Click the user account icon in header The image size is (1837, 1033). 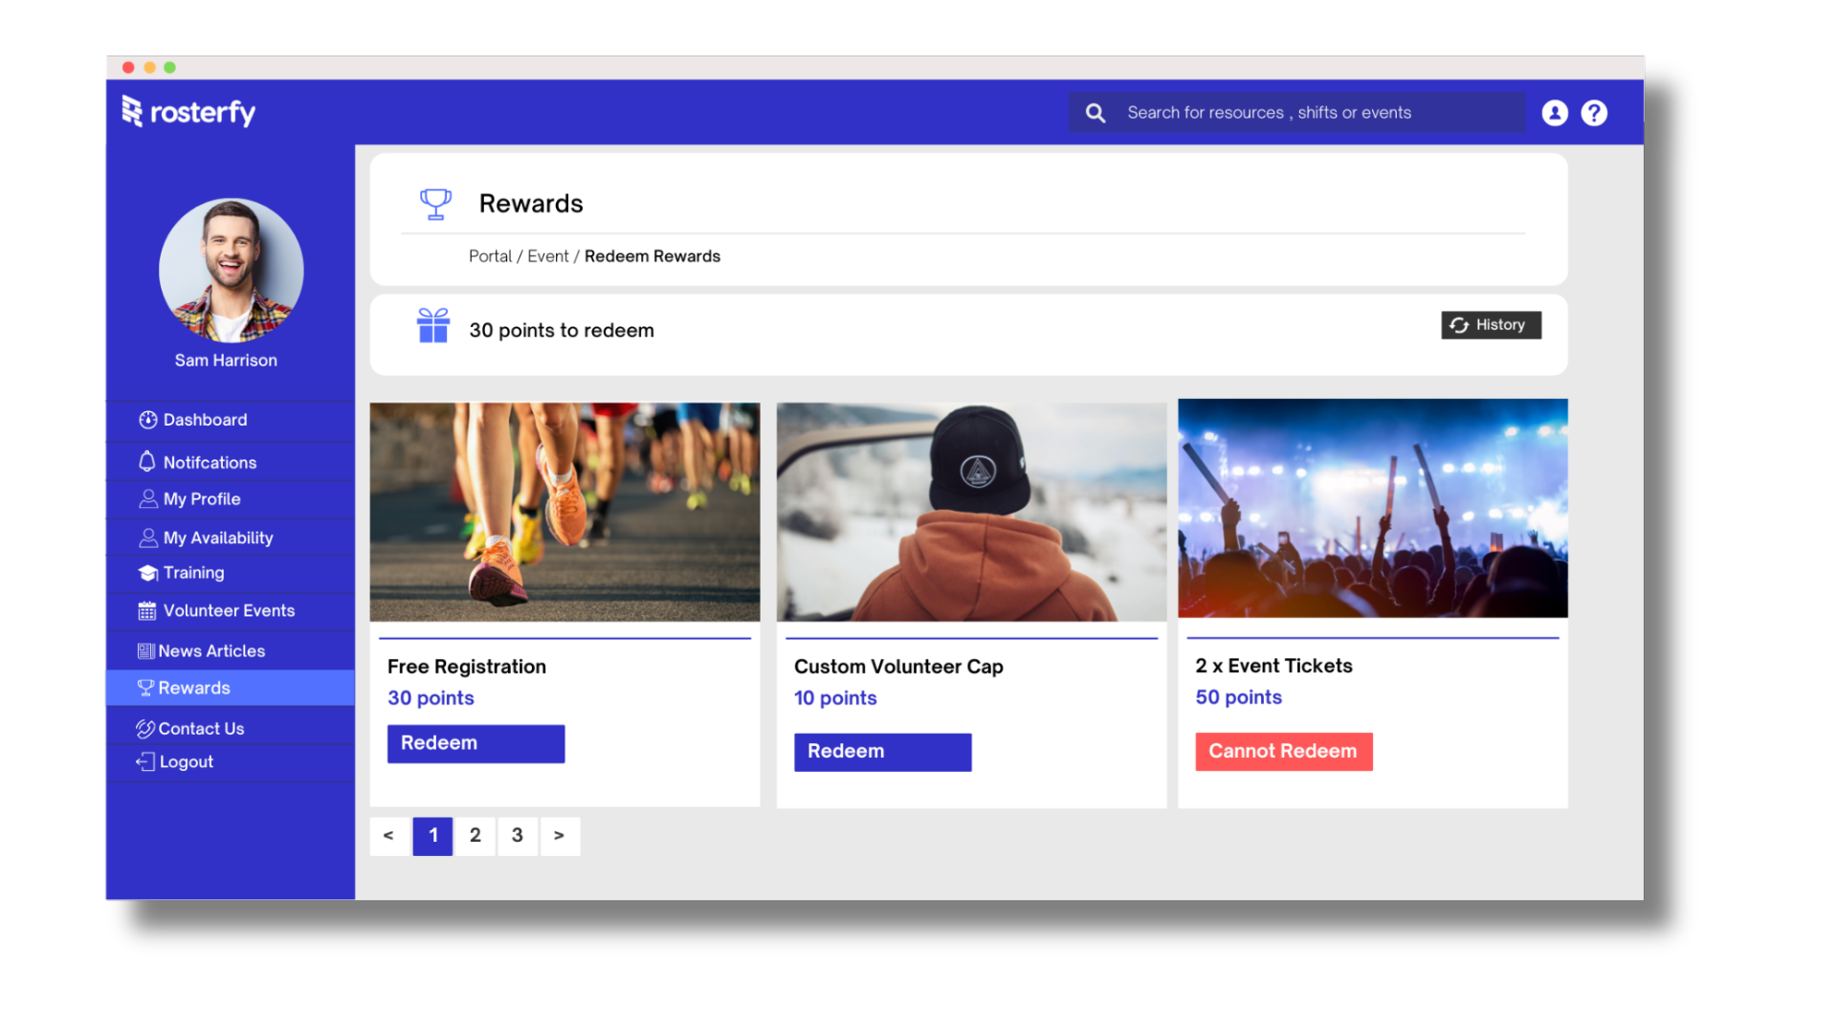pyautogui.click(x=1555, y=112)
